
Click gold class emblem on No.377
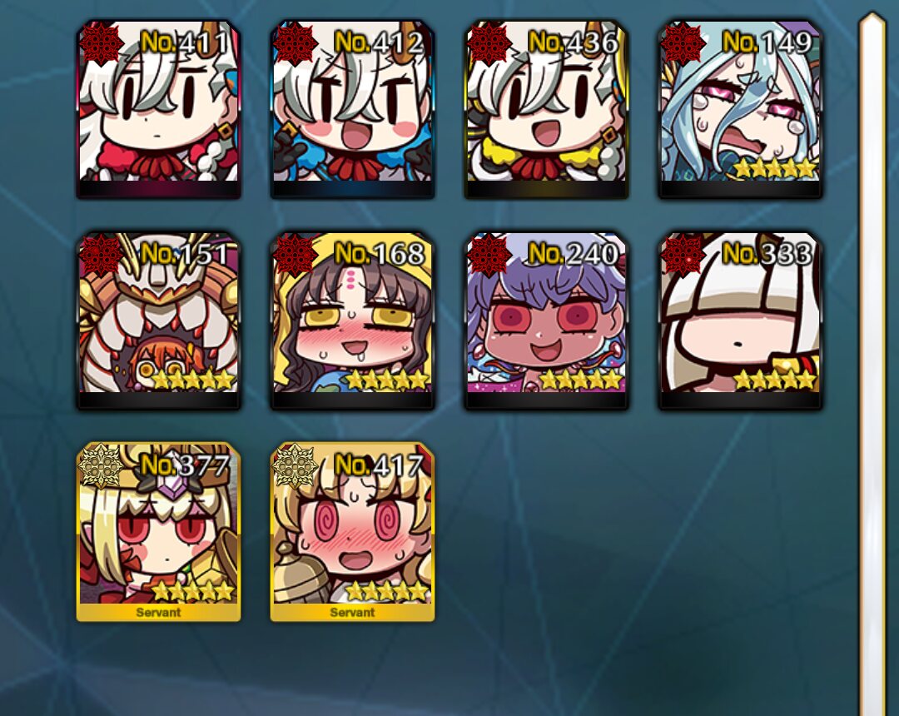(102, 465)
